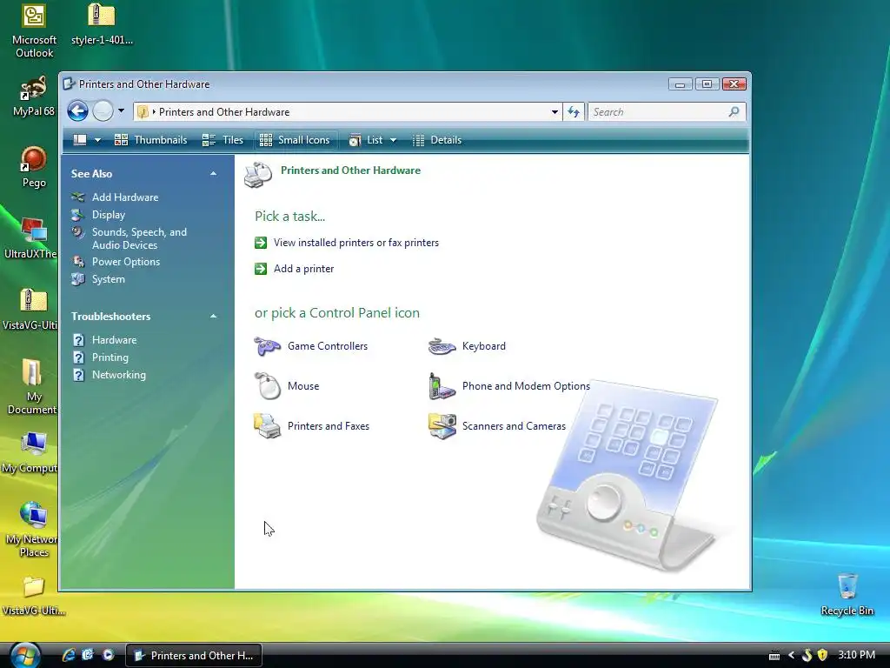The height and width of the screenshot is (668, 890).
Task: Go back with the blue Back arrow
Action: [x=77, y=110]
